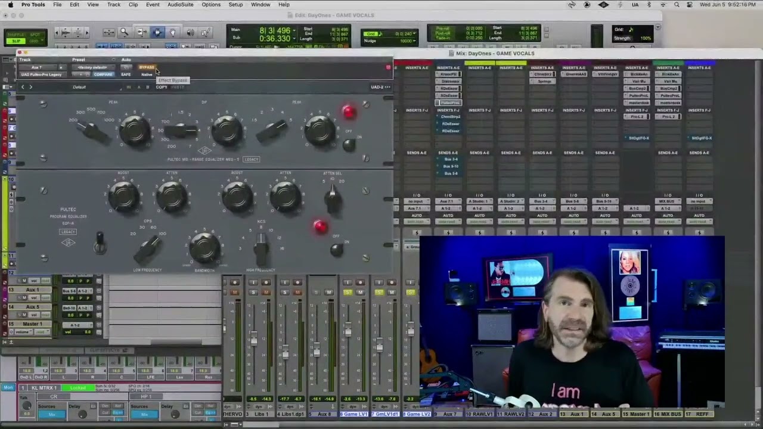Open the Window menu
The height and width of the screenshot is (429, 763).
pyautogui.click(x=260, y=5)
